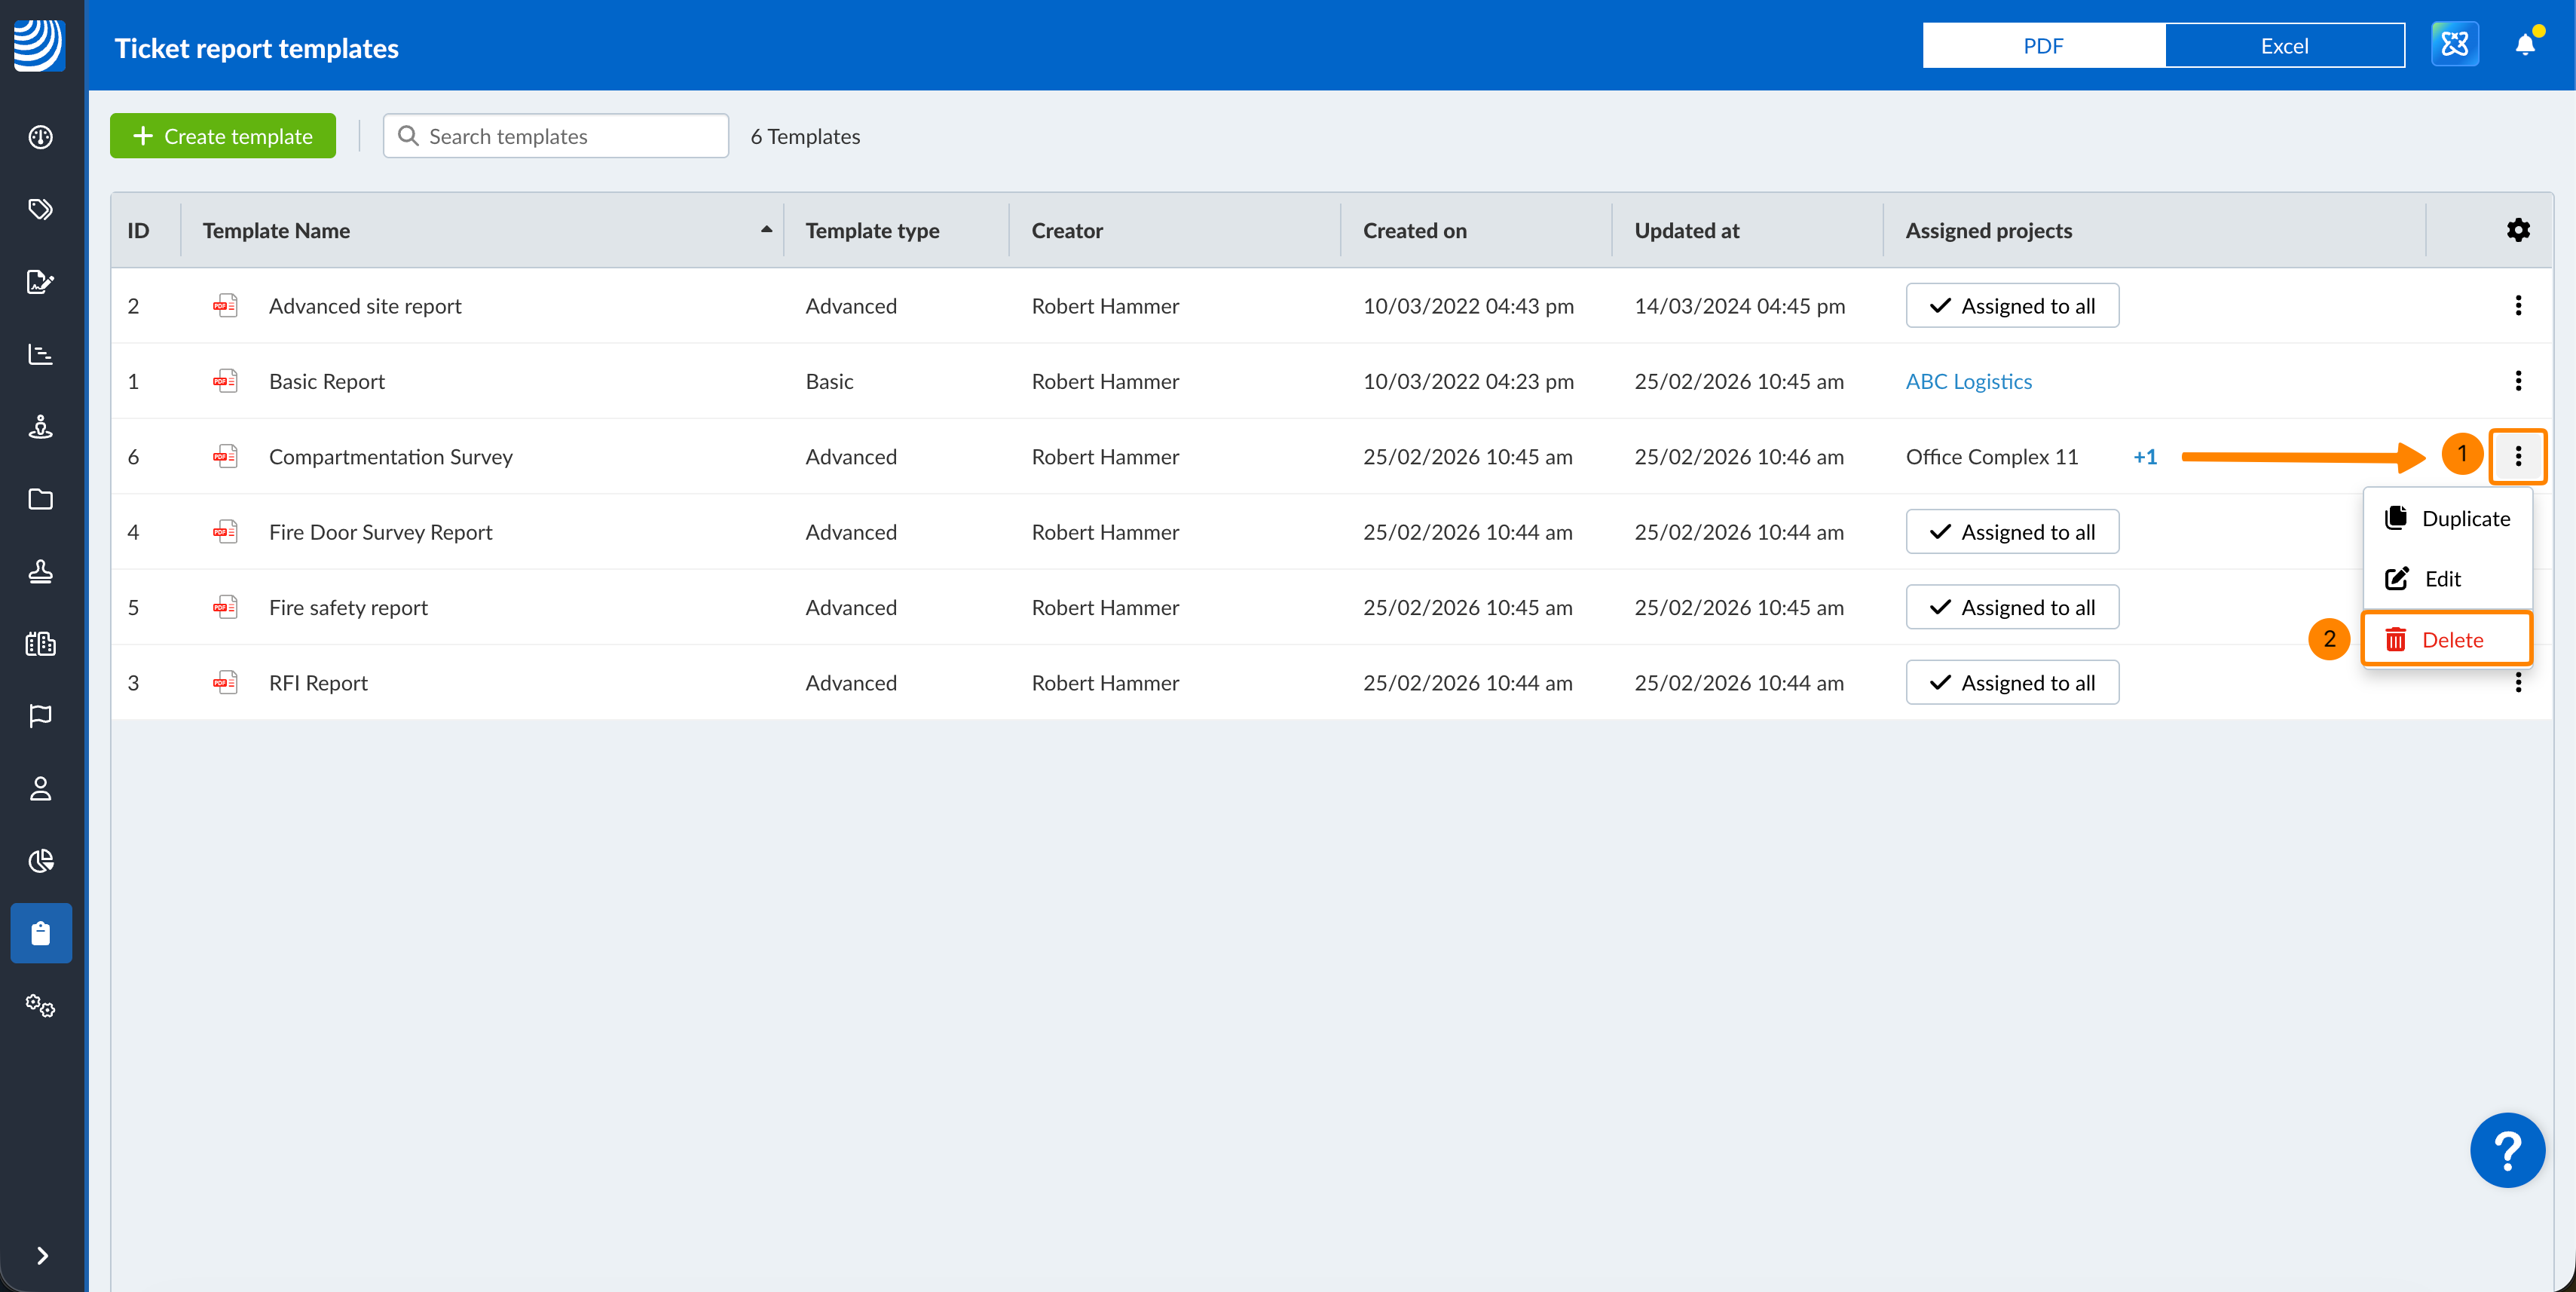Open three-dot menu for Basic Report row
The width and height of the screenshot is (2576, 1292).
(x=2518, y=381)
